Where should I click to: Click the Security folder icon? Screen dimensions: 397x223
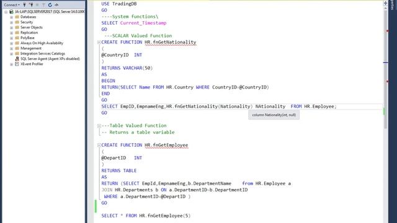17,22
